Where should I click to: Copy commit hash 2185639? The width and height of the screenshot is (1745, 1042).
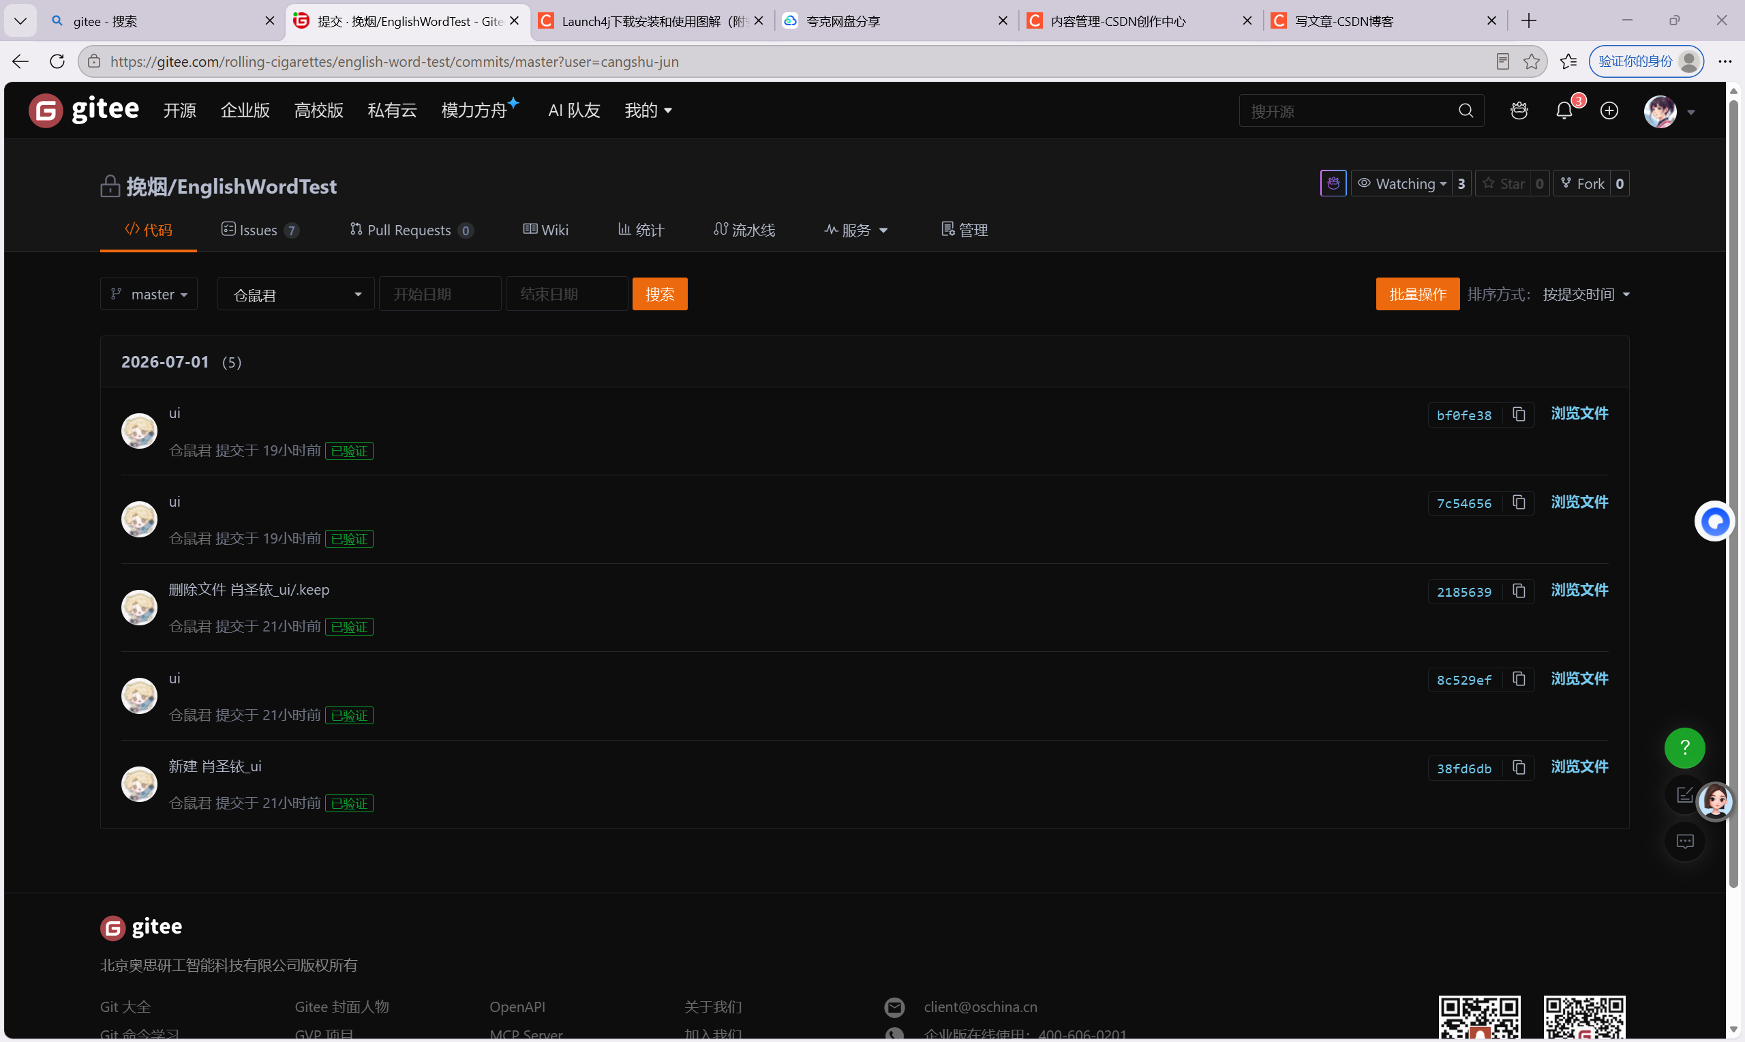pos(1519,591)
